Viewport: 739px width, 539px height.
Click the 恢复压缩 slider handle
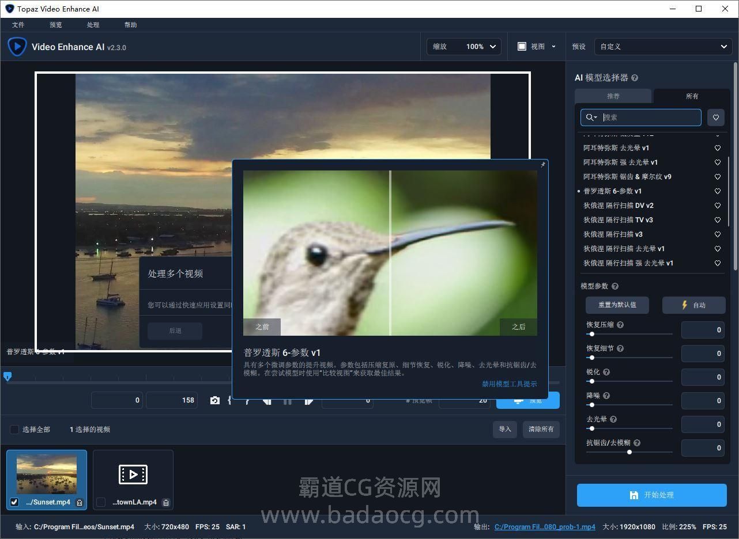coord(591,334)
